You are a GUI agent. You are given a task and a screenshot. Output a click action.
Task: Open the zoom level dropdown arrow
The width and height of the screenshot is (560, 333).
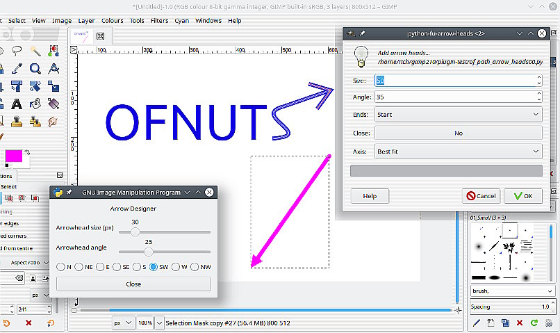pos(159,323)
